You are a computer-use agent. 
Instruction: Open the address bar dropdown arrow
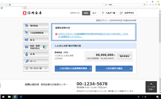pos(104,5)
